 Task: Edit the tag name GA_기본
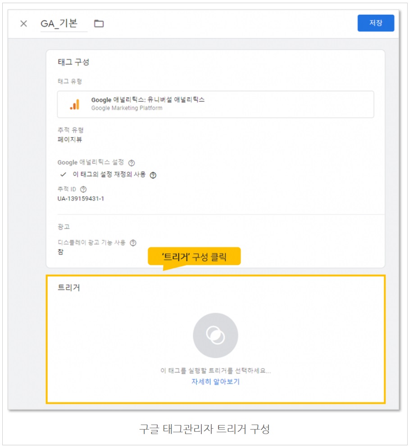pyautogui.click(x=59, y=23)
